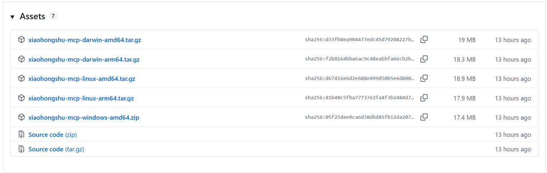
Task: Download xiaohongshu-mcp-darwin-amd64.tar.gz
Action: (85, 40)
